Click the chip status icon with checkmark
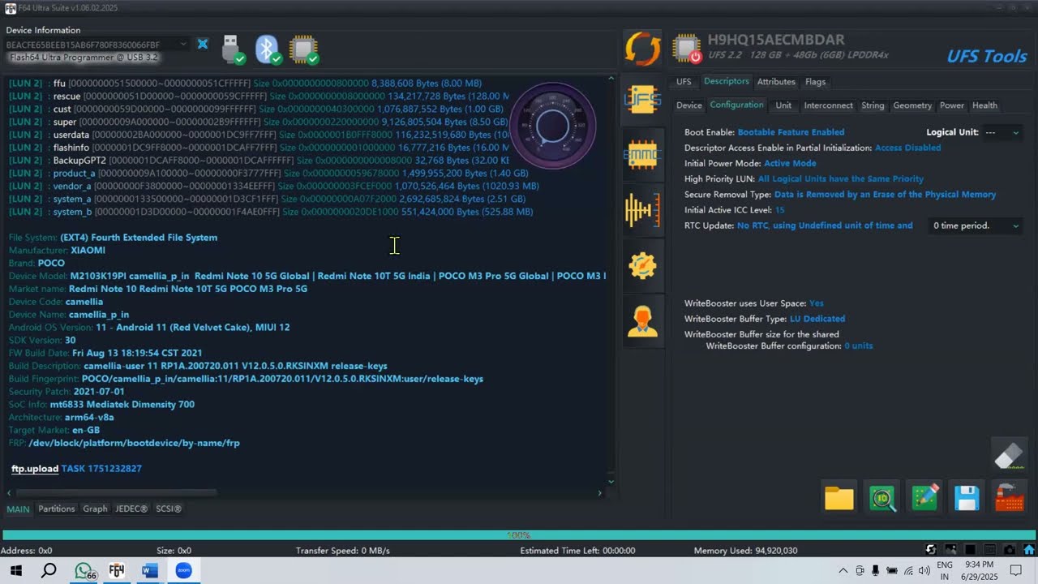This screenshot has width=1038, height=584. pos(304,49)
